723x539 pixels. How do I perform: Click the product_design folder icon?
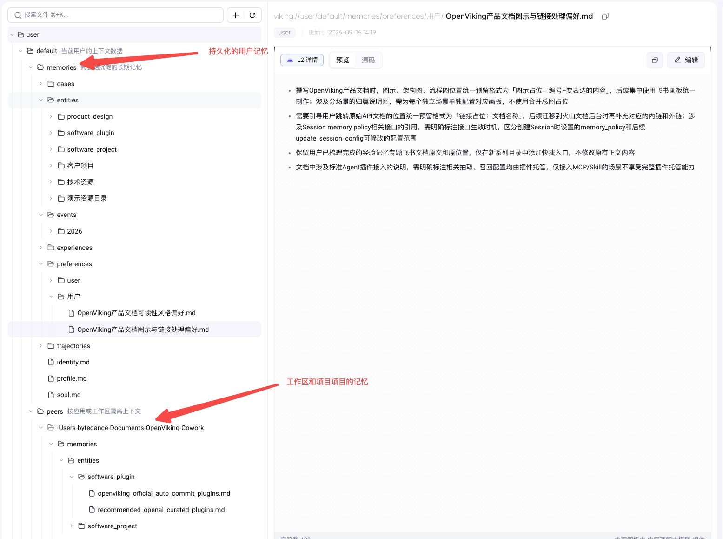click(x=61, y=116)
